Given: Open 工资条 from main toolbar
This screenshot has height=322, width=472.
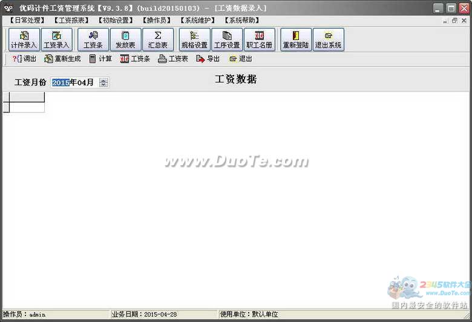Looking at the screenshot, I should [x=93, y=40].
